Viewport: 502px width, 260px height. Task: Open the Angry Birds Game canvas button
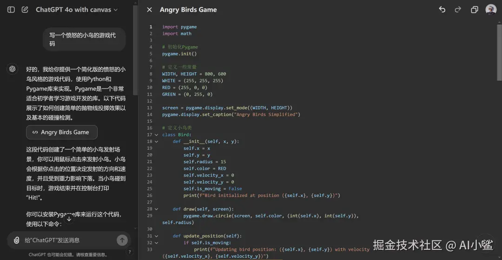point(62,132)
